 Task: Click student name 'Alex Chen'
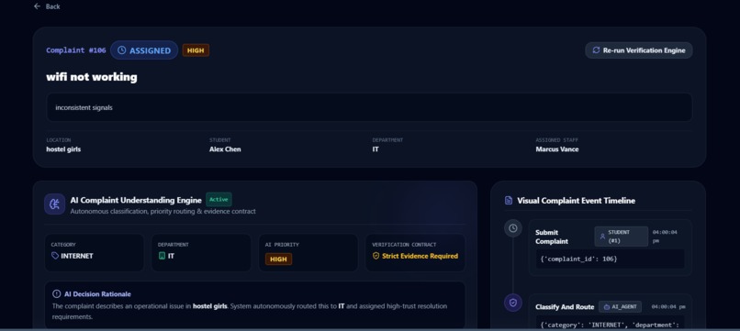pyautogui.click(x=225, y=149)
